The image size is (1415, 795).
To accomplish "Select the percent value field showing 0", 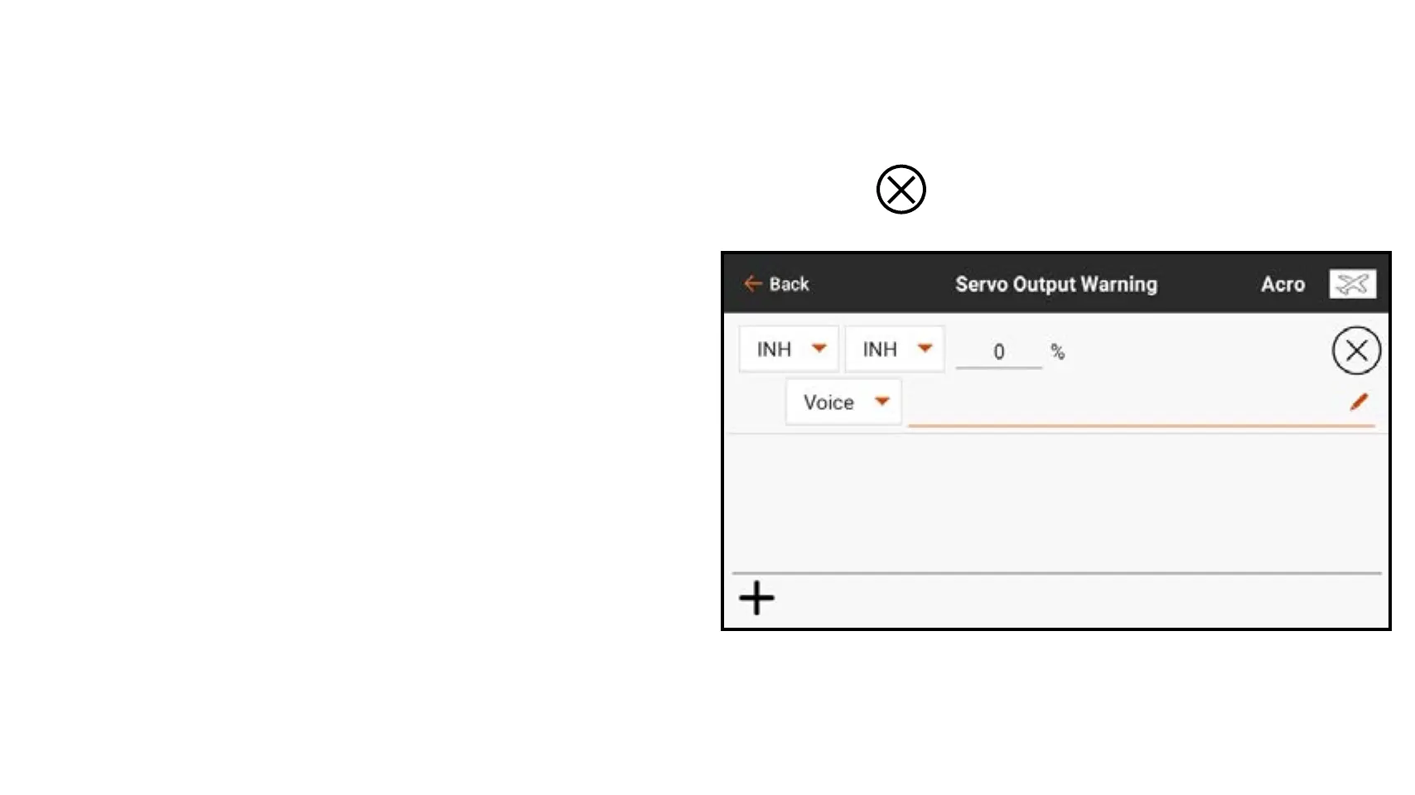I will coord(999,352).
